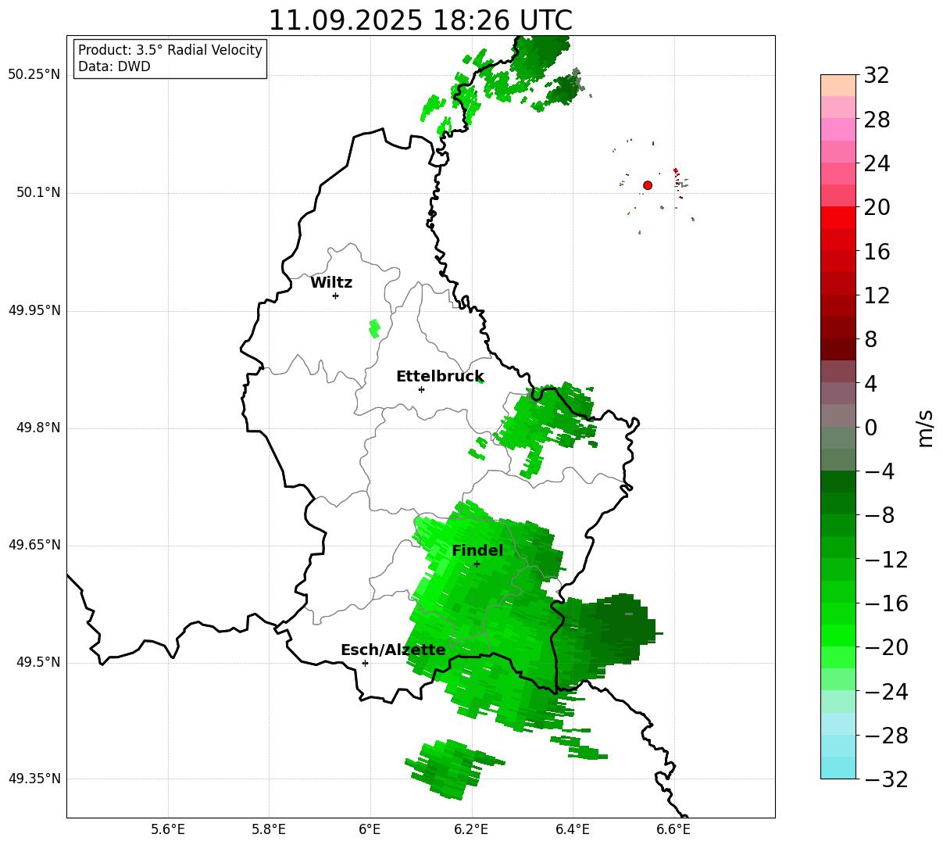Select the Findel city label
The width and height of the screenshot is (943, 845).
477,551
